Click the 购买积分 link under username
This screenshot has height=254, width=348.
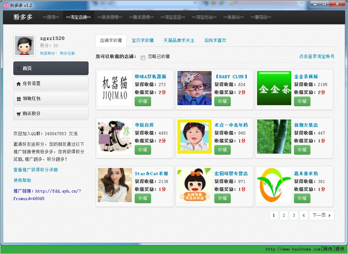(x=48, y=53)
